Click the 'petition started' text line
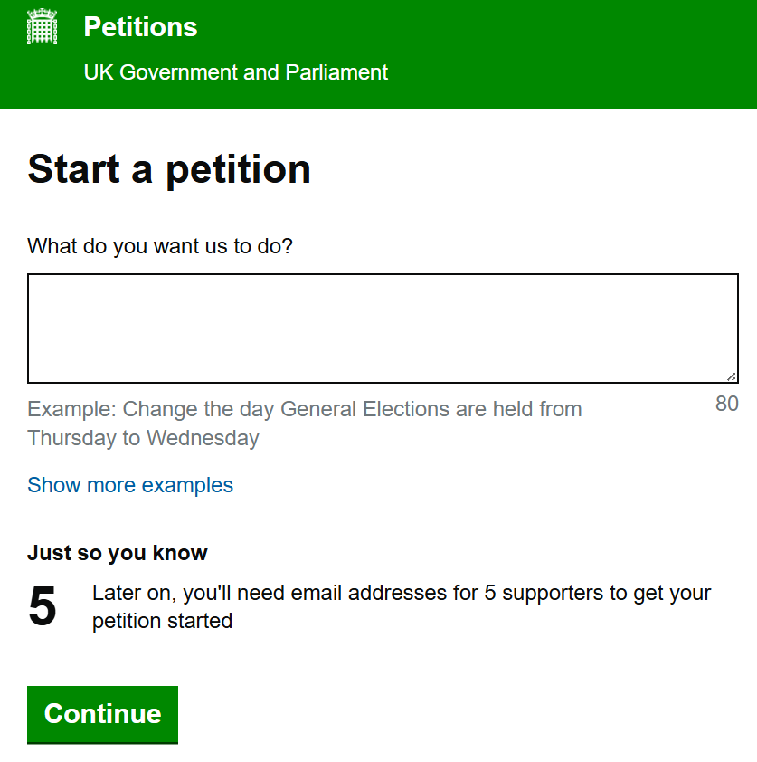 point(163,622)
